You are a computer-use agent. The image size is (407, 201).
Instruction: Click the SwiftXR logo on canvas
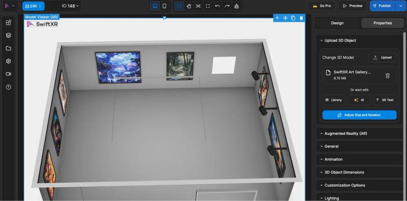point(42,24)
